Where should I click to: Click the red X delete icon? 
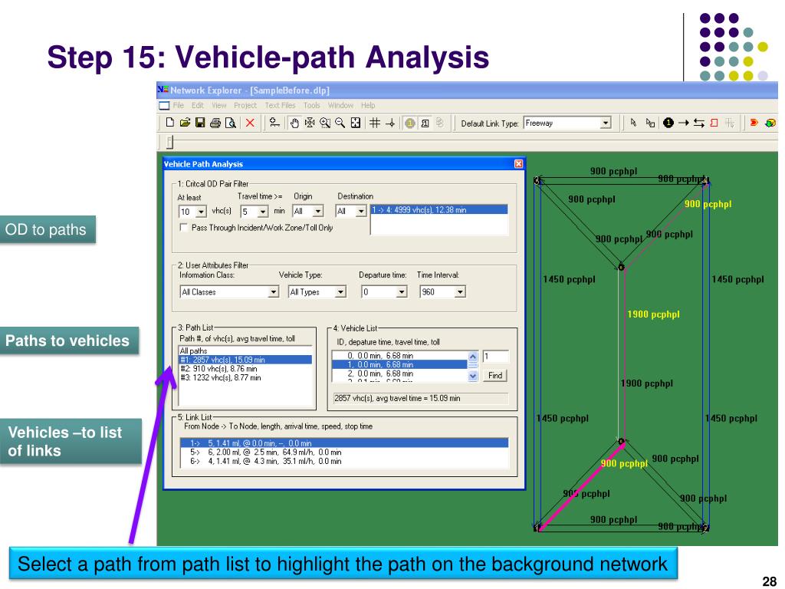click(x=250, y=123)
